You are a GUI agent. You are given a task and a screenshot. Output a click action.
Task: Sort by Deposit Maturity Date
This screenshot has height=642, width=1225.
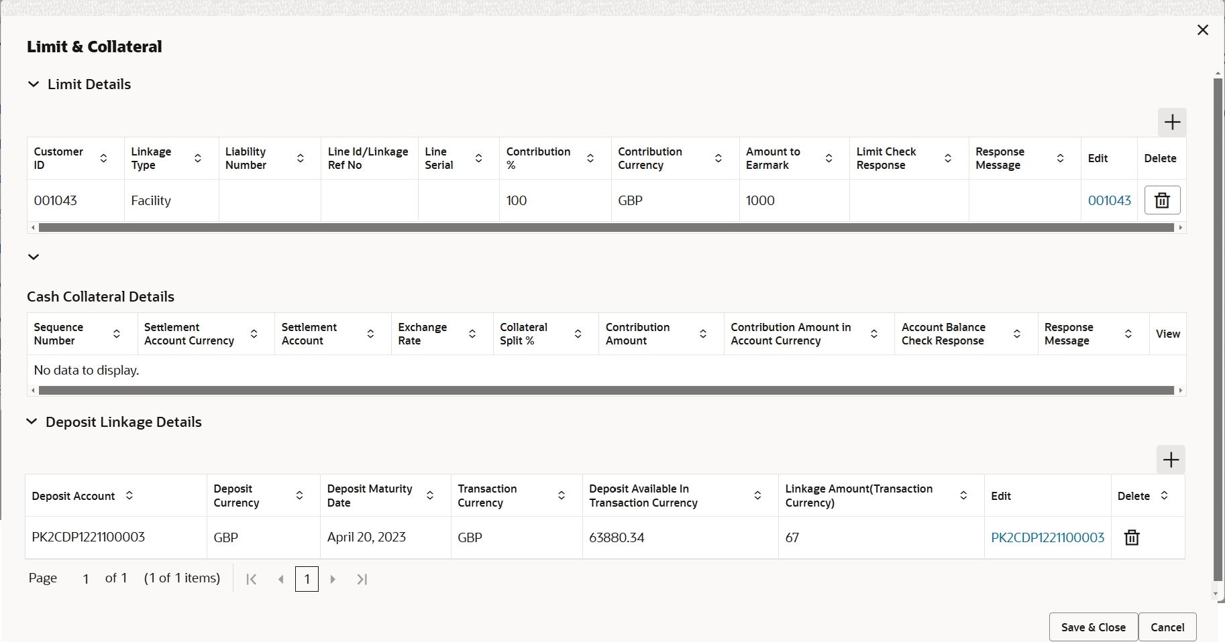tap(430, 495)
